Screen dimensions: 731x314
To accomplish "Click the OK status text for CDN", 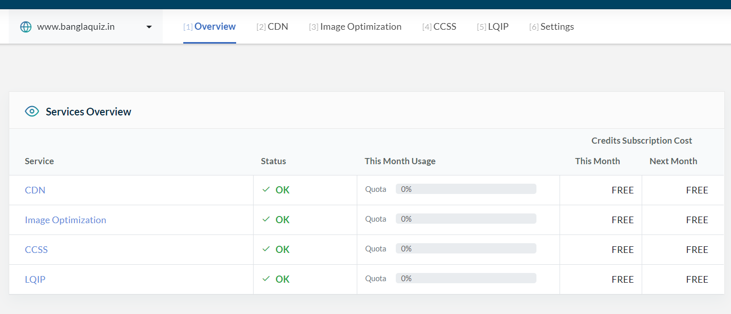I will [282, 190].
